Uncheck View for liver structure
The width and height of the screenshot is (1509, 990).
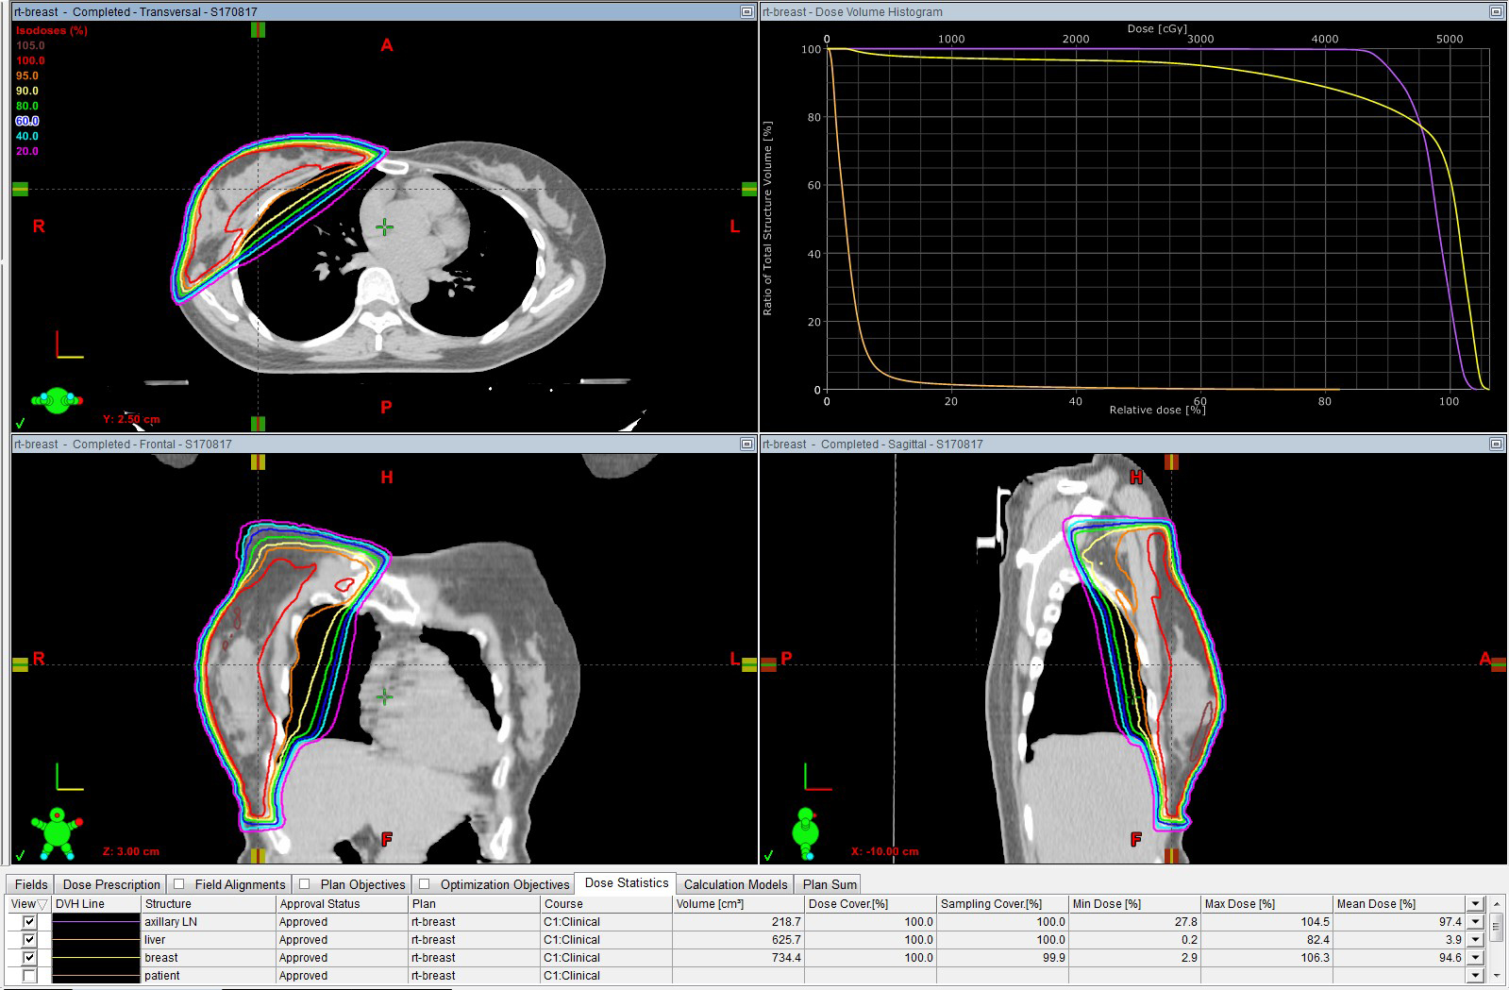tap(29, 940)
